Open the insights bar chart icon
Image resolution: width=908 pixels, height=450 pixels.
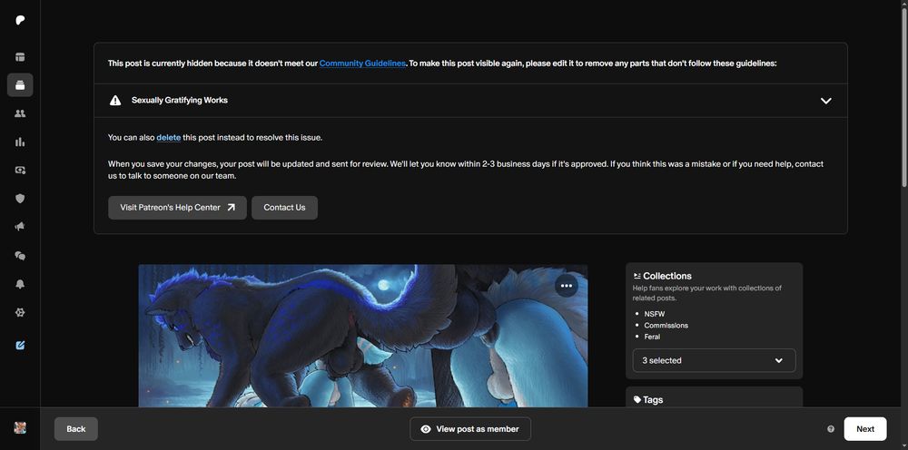(x=20, y=142)
